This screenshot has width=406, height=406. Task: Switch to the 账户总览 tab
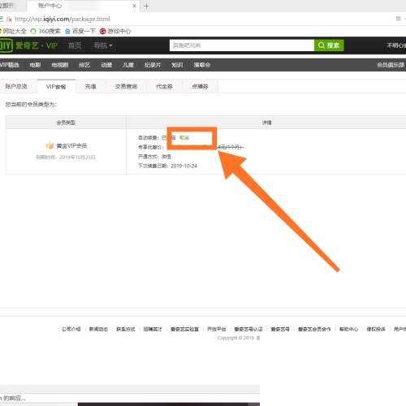pyautogui.click(x=16, y=87)
